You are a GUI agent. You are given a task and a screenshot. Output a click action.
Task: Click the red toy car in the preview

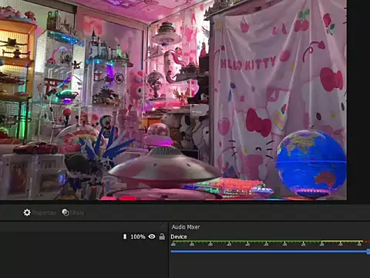pyautogui.click(x=36, y=147)
